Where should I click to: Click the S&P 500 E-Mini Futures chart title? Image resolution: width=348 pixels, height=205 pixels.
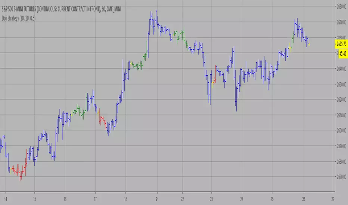point(61,9)
